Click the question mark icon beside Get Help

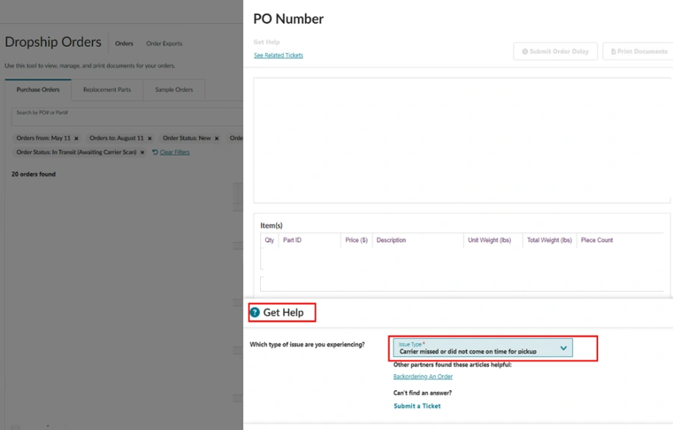coord(255,312)
